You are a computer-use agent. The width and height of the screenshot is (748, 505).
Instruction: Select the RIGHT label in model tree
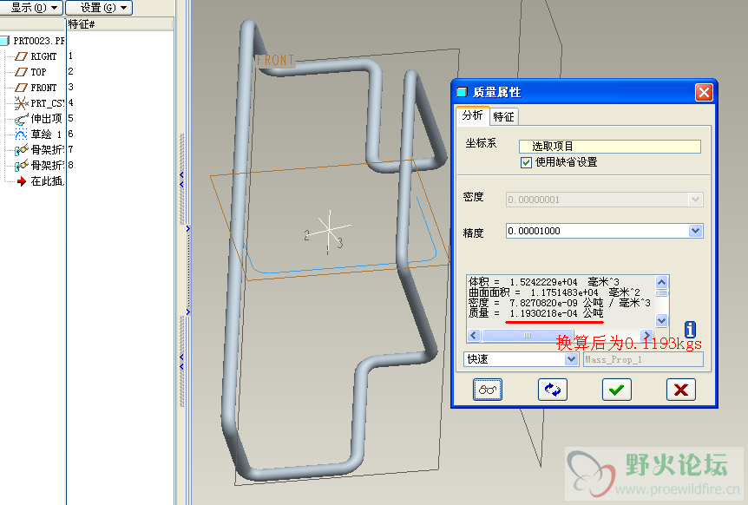click(x=44, y=56)
